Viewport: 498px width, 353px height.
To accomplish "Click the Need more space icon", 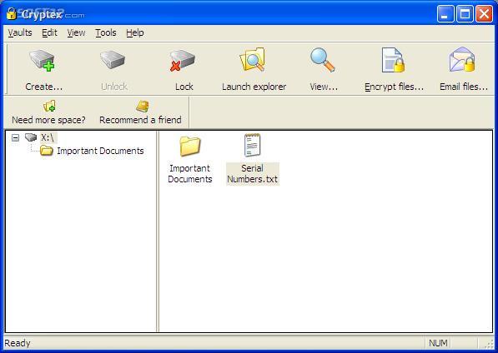I will coord(49,107).
